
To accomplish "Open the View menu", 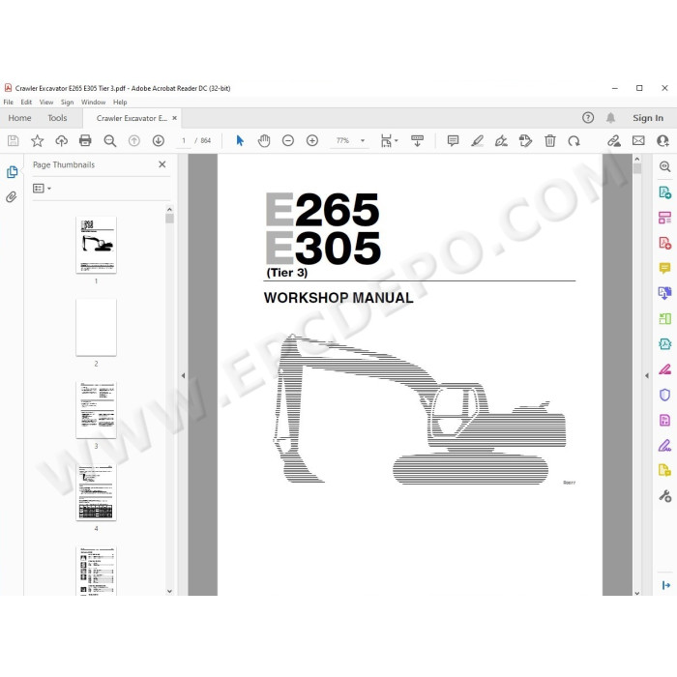I will tap(46, 103).
